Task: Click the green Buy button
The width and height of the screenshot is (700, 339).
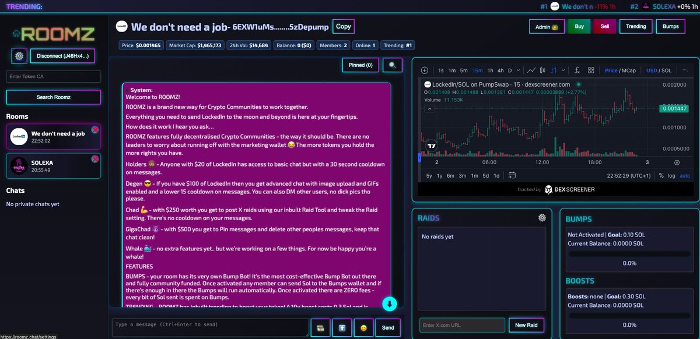Action: 579,26
